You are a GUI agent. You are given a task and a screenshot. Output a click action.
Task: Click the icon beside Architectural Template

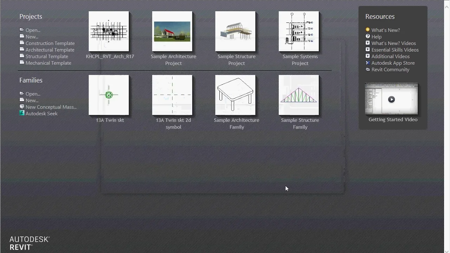coord(22,50)
